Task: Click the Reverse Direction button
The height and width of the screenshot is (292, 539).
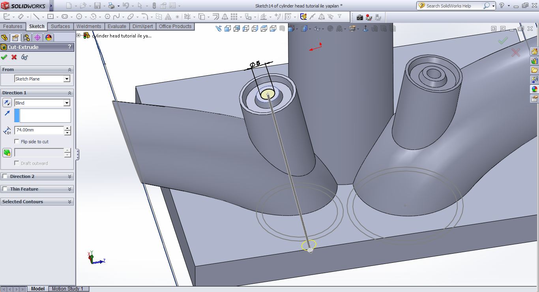Action: (x=7, y=103)
